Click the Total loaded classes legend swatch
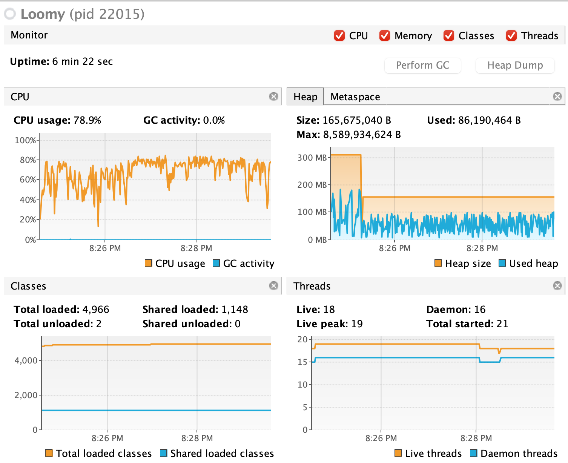The height and width of the screenshot is (463, 568). click(x=49, y=453)
